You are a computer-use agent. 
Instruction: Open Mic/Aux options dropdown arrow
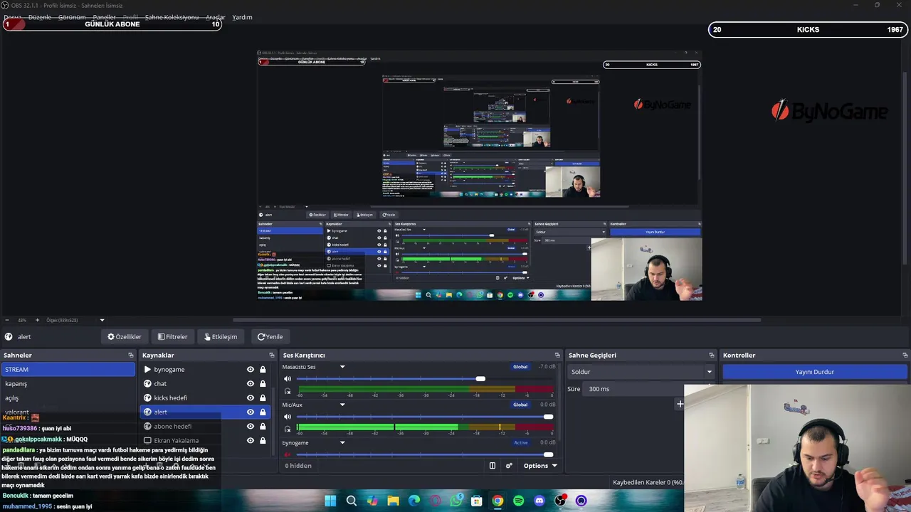click(342, 405)
